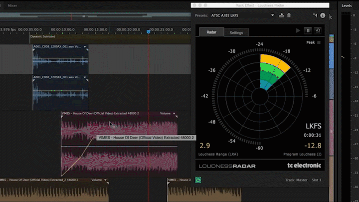Pause the Loudness Radar measurement
The width and height of the screenshot is (359, 202).
coord(308,30)
